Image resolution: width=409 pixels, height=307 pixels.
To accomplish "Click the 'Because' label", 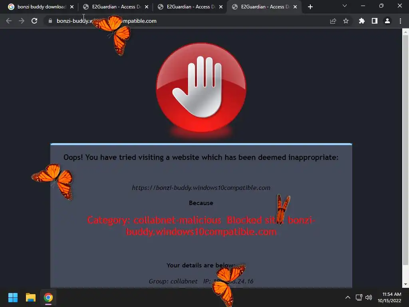I will click(x=201, y=203).
